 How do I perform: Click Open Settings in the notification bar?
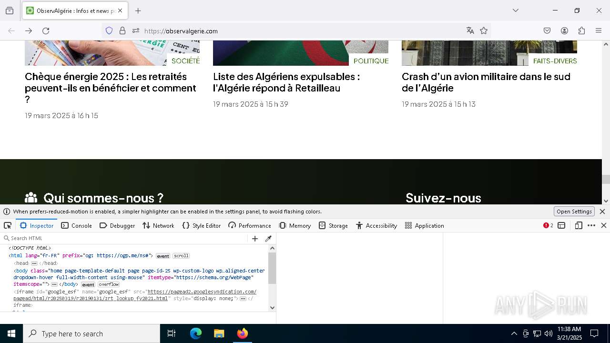tap(574, 212)
